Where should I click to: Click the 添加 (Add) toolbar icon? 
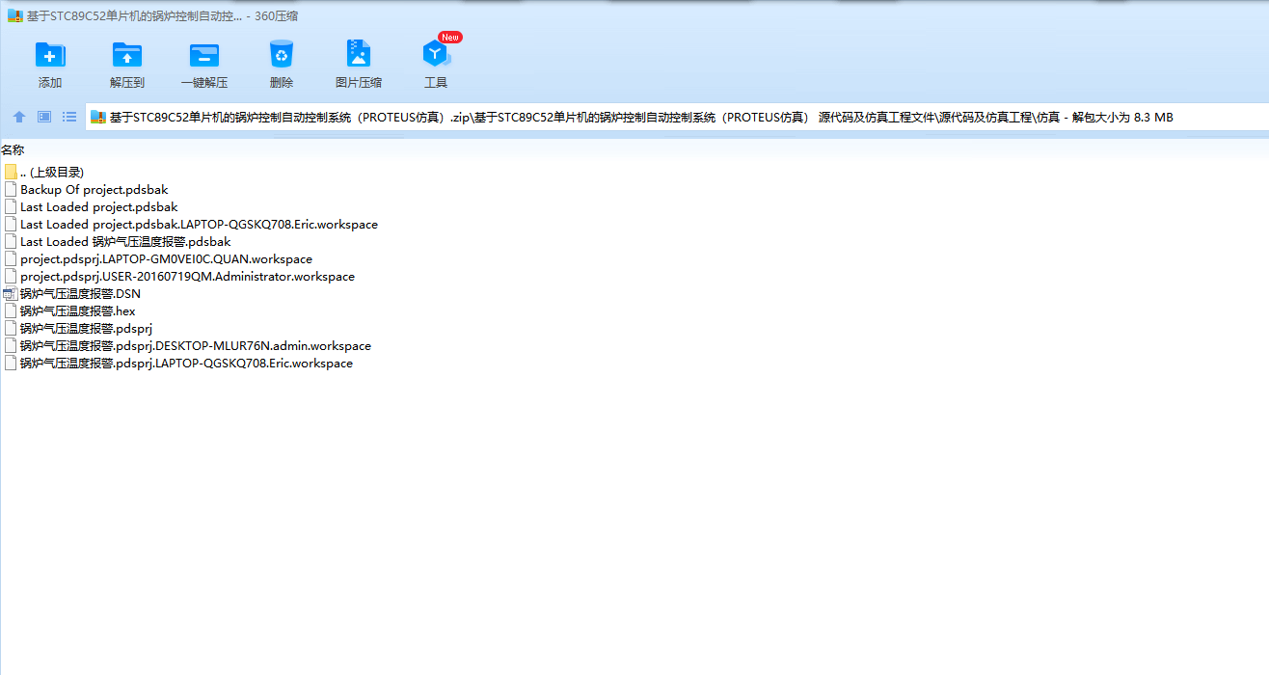pos(50,54)
